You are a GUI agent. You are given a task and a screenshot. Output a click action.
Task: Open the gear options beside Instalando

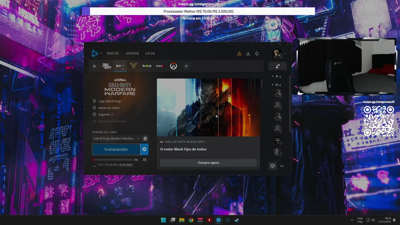144,149
